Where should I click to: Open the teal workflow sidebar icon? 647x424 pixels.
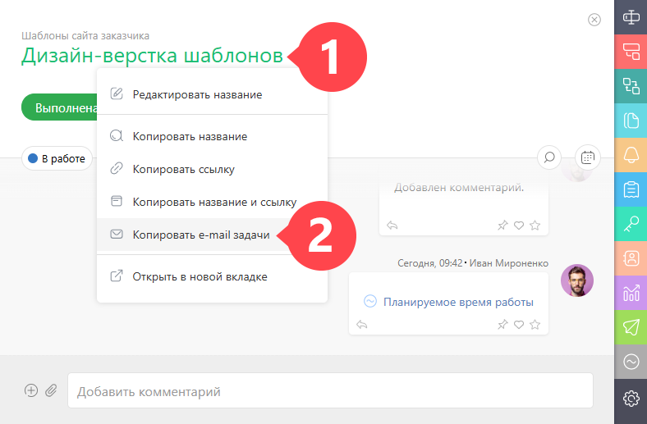tap(631, 86)
